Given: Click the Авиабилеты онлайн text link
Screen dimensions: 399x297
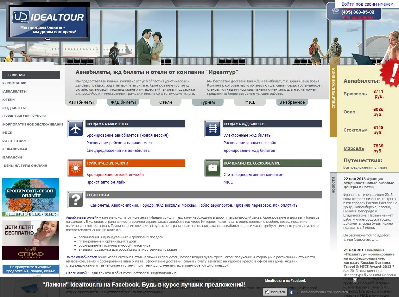Looking at the screenshot, I should (82, 217).
